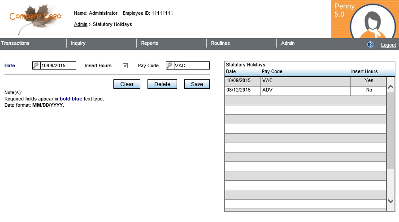Click the Logout link
The image size is (399, 222).
coord(388,45)
